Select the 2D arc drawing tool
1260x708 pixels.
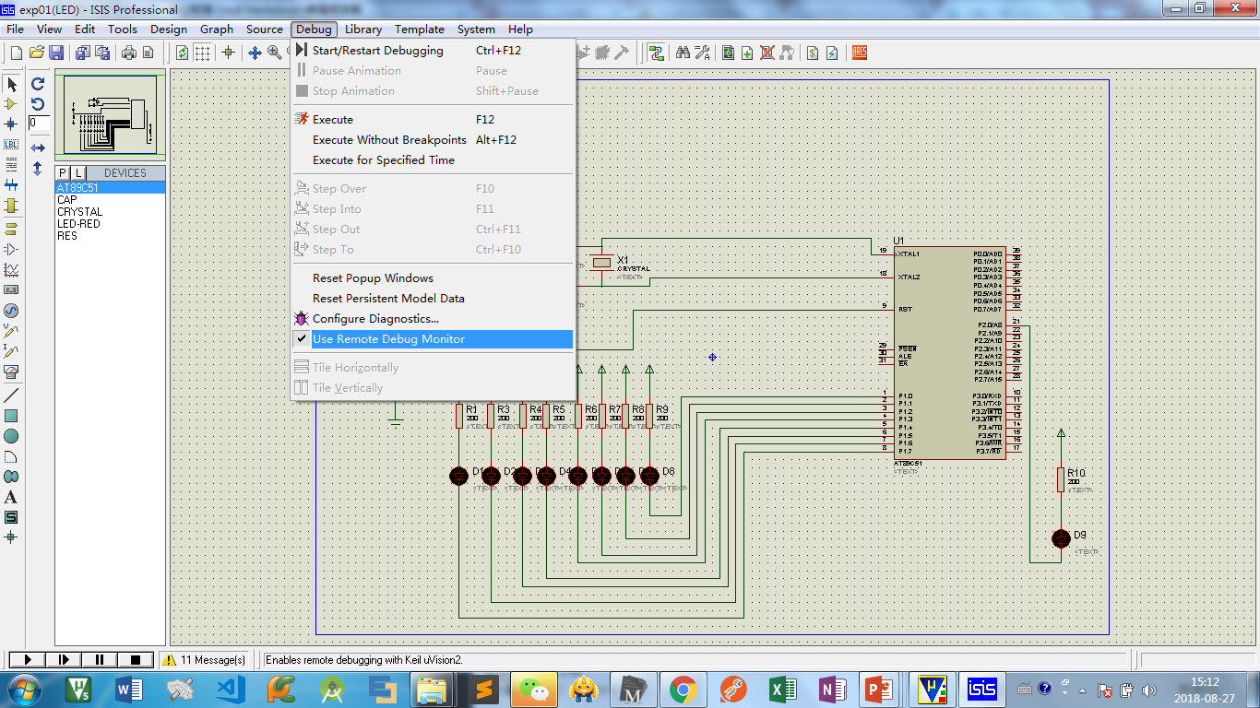click(x=11, y=456)
